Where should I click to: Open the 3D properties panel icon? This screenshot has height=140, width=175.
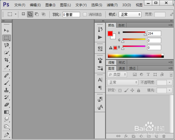(x=100, y=49)
